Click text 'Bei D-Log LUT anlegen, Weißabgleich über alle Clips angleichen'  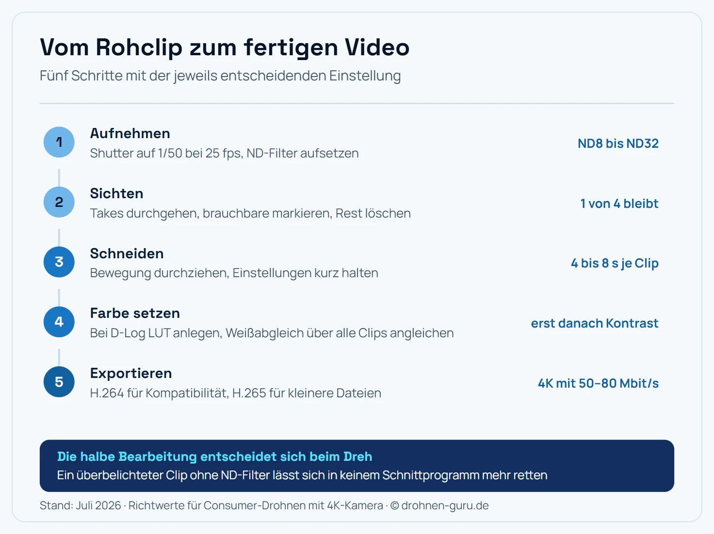(272, 333)
